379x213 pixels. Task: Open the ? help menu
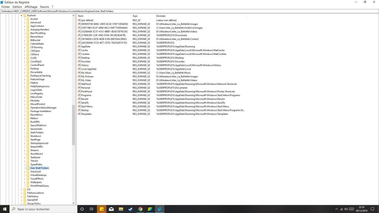click(52, 7)
